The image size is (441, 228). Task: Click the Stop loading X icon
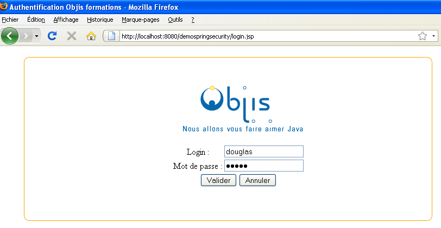72,36
